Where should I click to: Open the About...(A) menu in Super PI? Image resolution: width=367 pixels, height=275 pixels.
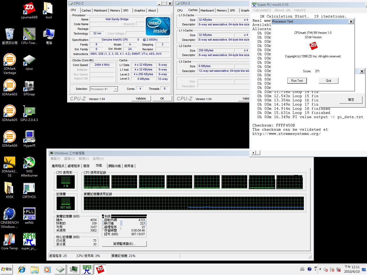click(x=282, y=10)
